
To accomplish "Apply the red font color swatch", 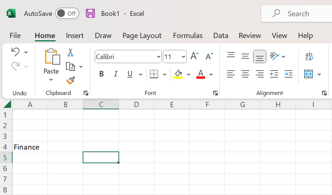I will (x=201, y=74).
